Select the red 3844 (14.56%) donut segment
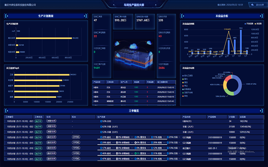Screen dimensions: 268x167 [x=228, y=78]
